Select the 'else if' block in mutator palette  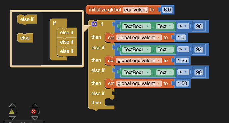tap(27, 19)
